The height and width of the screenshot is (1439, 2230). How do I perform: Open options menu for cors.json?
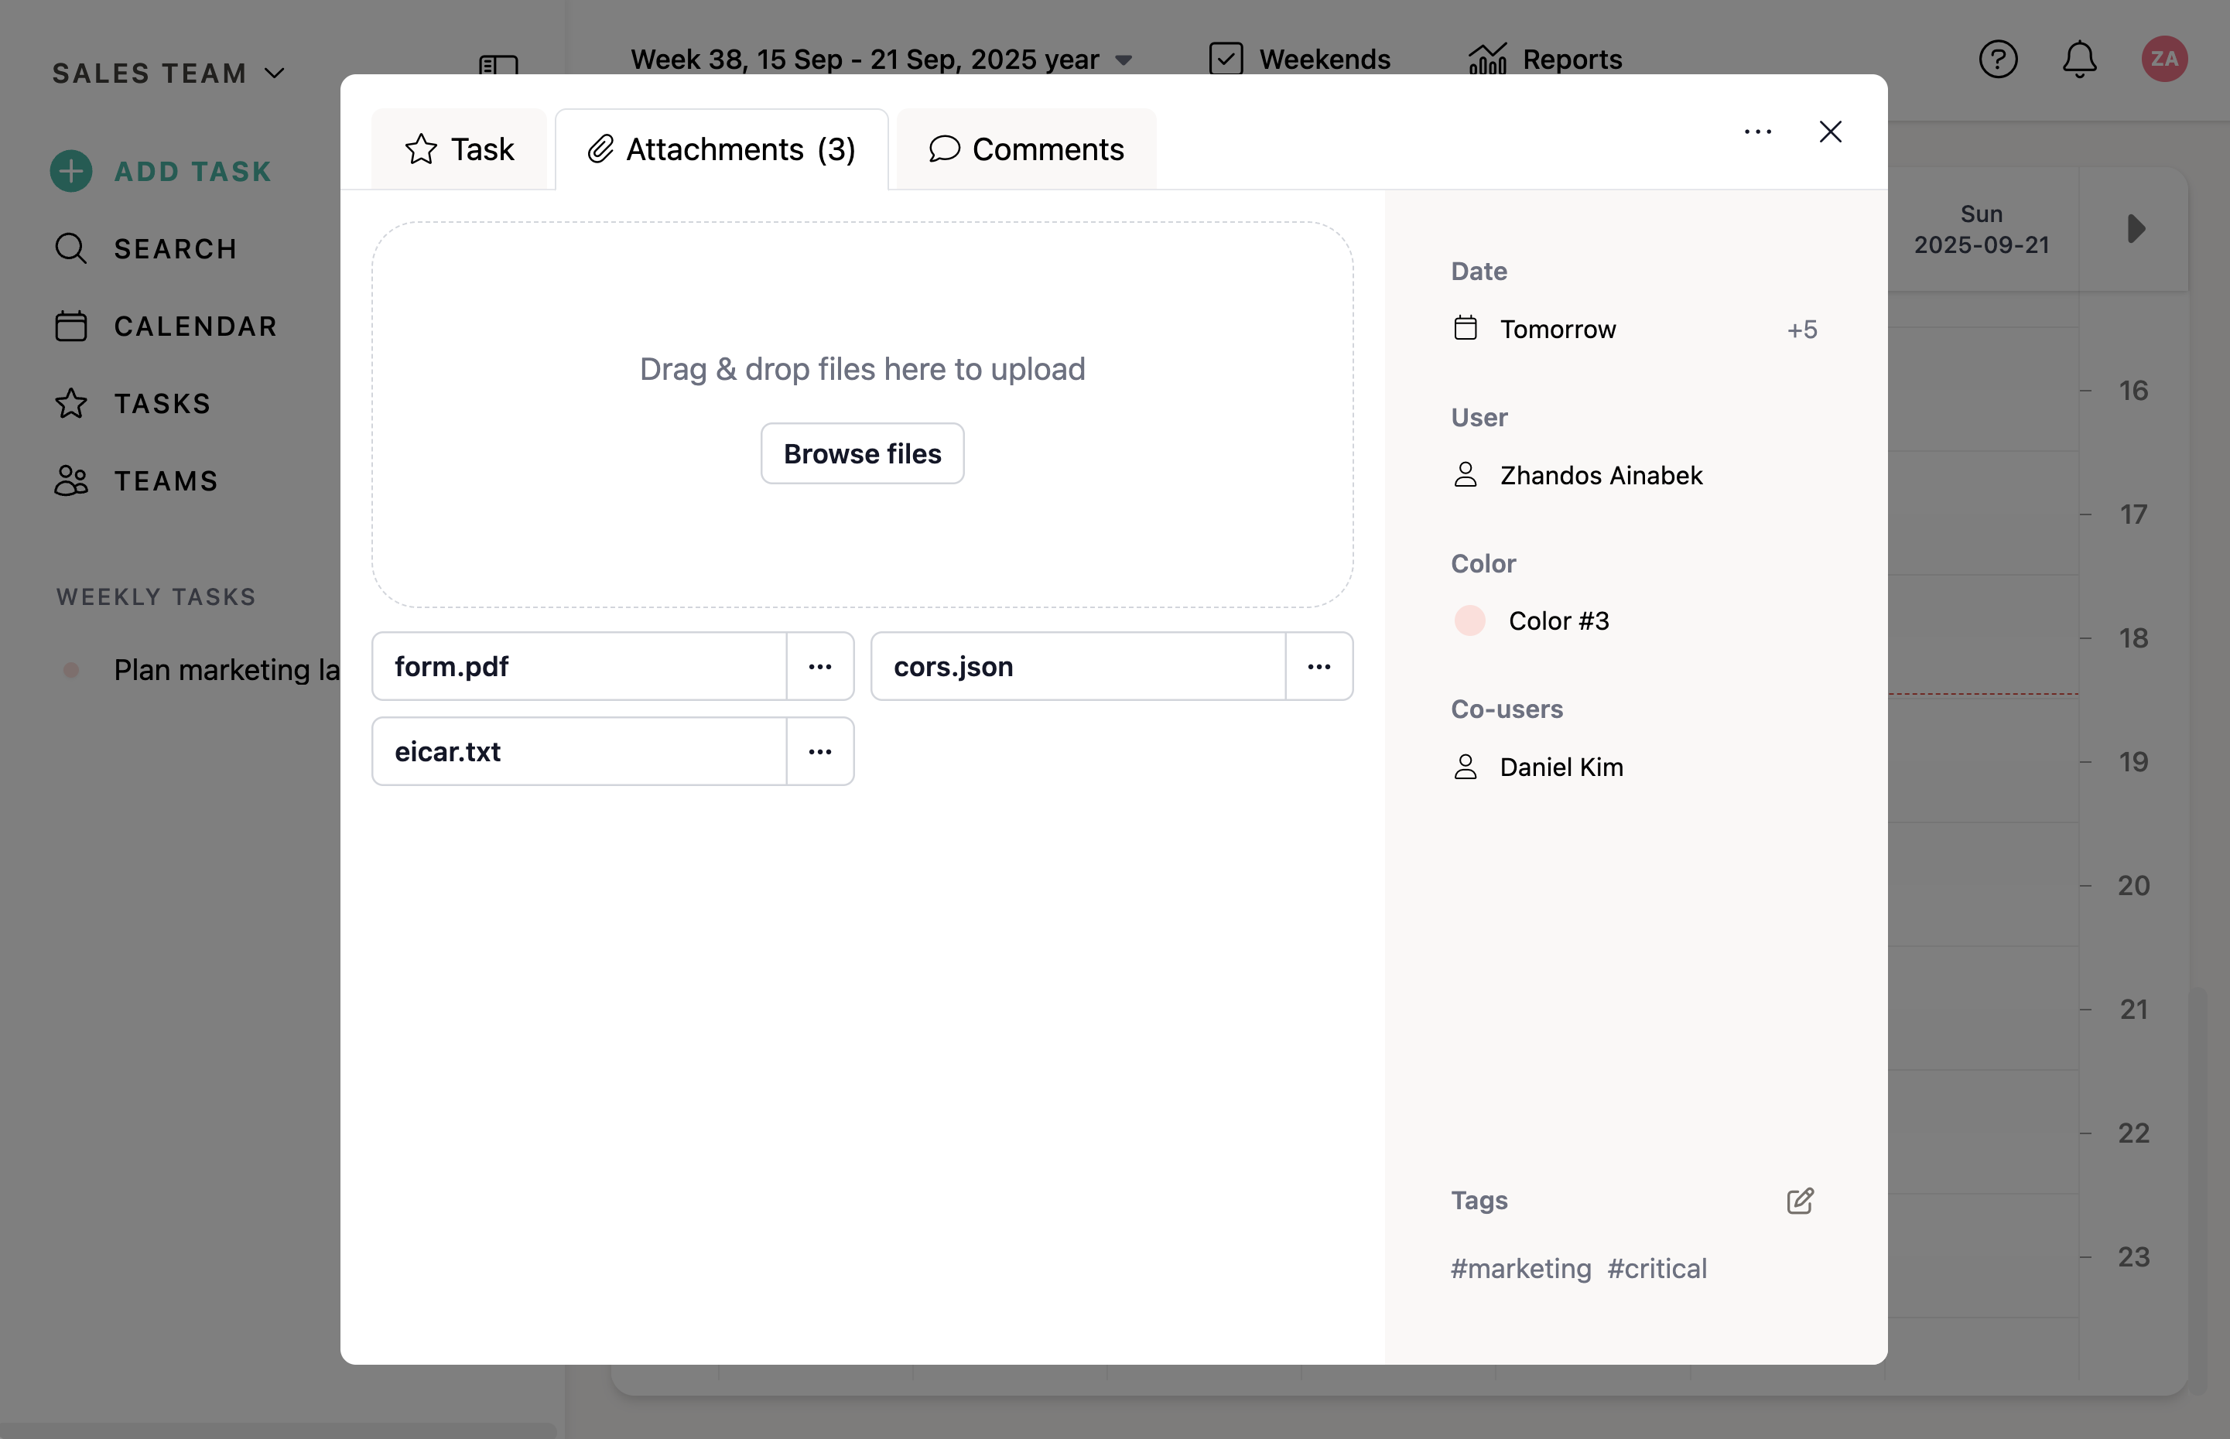pyautogui.click(x=1319, y=666)
